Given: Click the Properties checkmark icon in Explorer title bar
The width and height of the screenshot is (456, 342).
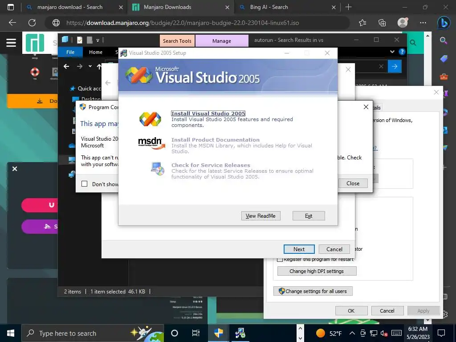Looking at the screenshot, I should pos(80,40).
